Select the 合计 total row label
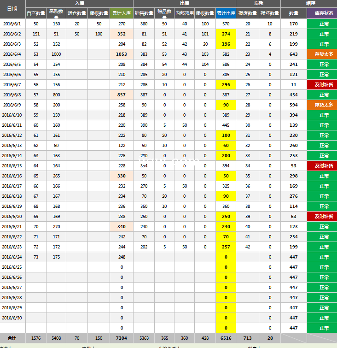The width and height of the screenshot is (337, 348). pyautogui.click(x=12, y=338)
